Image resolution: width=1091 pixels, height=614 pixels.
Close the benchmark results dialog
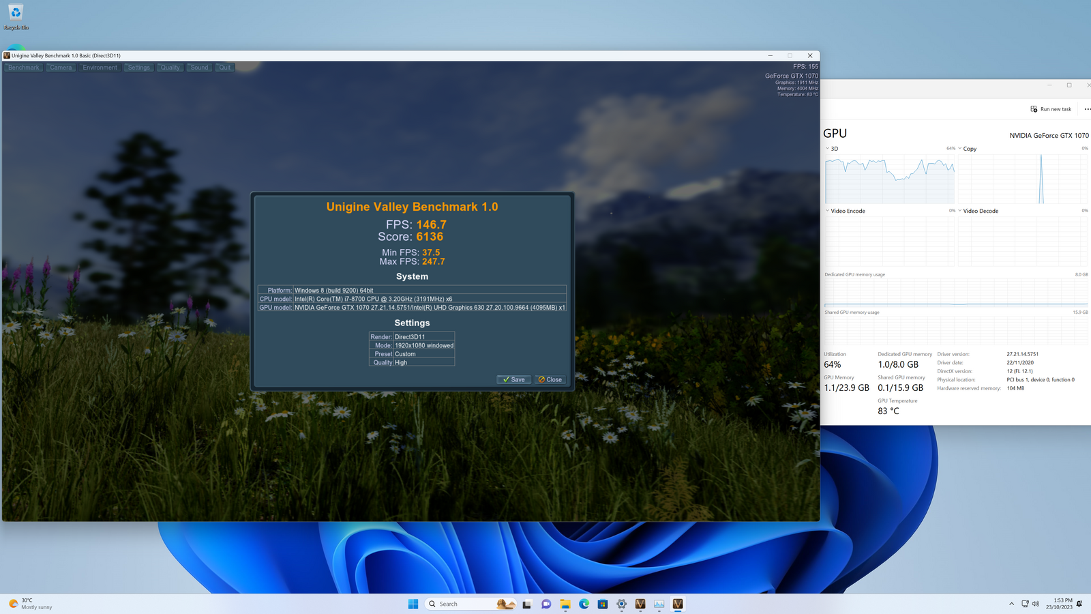click(x=550, y=379)
